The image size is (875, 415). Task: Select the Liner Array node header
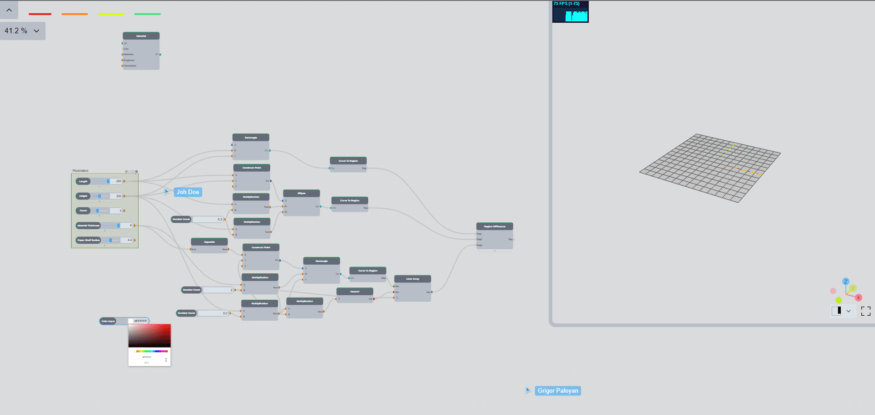[412, 279]
